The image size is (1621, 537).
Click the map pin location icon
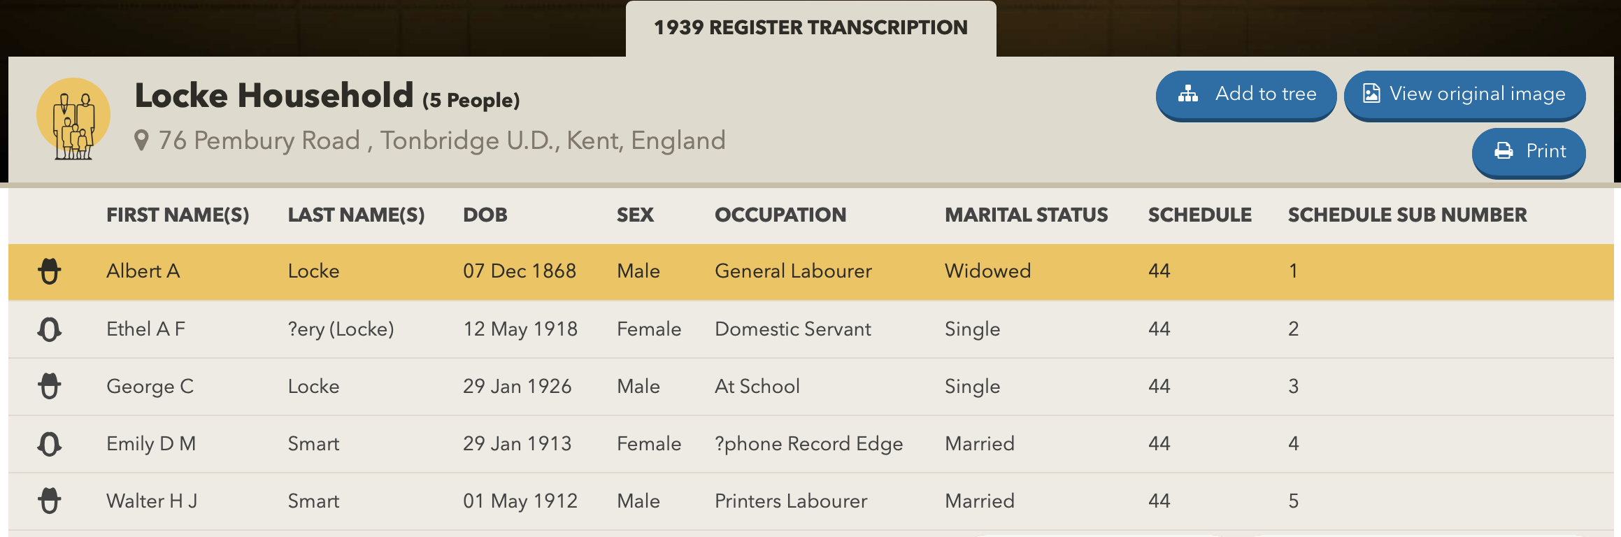[141, 141]
